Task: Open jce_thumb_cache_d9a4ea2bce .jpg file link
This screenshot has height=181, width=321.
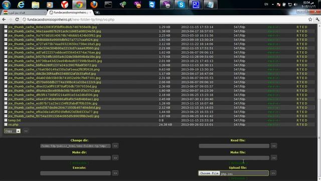Action: point(54,90)
